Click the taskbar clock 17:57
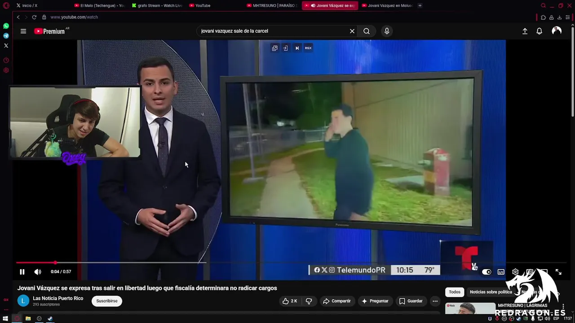The image size is (575, 323). click(568, 319)
